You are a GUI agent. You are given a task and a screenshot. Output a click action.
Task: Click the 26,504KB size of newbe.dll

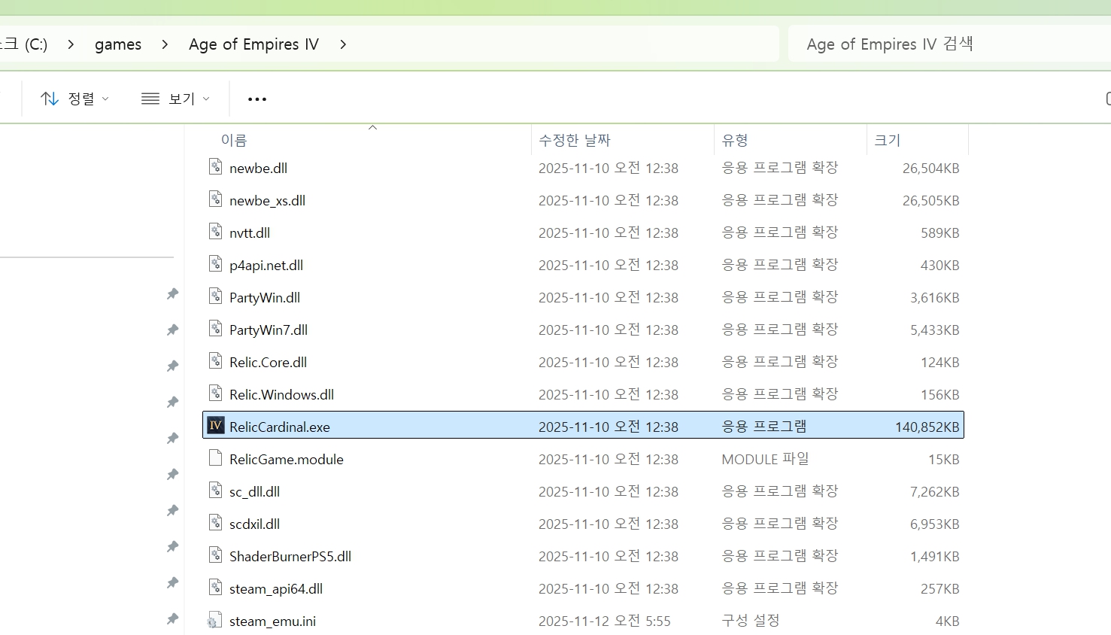931,169
